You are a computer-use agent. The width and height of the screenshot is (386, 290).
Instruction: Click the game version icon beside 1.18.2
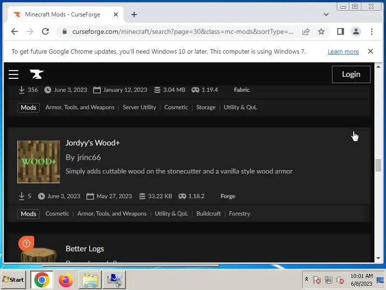182,196
